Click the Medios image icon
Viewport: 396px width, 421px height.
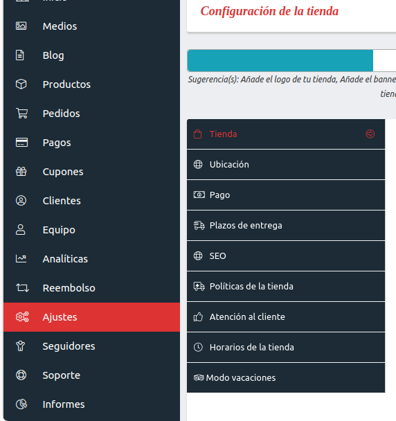(x=21, y=26)
